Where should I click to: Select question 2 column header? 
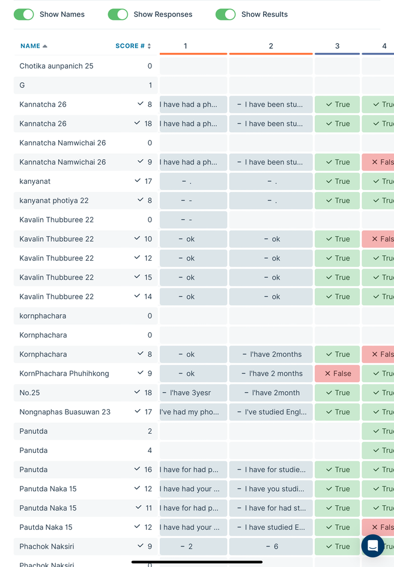click(271, 46)
